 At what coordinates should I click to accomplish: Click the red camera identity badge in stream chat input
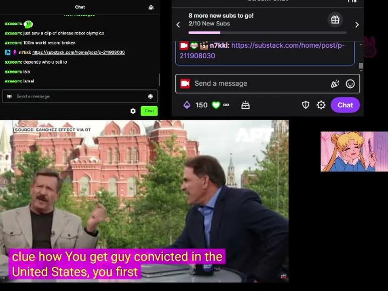[185, 84]
